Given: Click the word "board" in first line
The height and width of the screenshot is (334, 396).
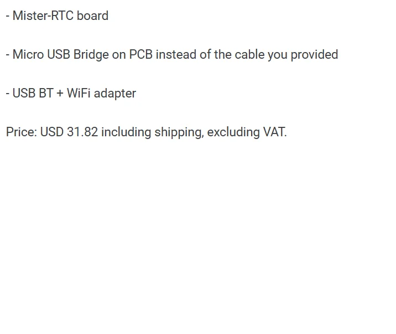Looking at the screenshot, I should pyautogui.click(x=92, y=16).
